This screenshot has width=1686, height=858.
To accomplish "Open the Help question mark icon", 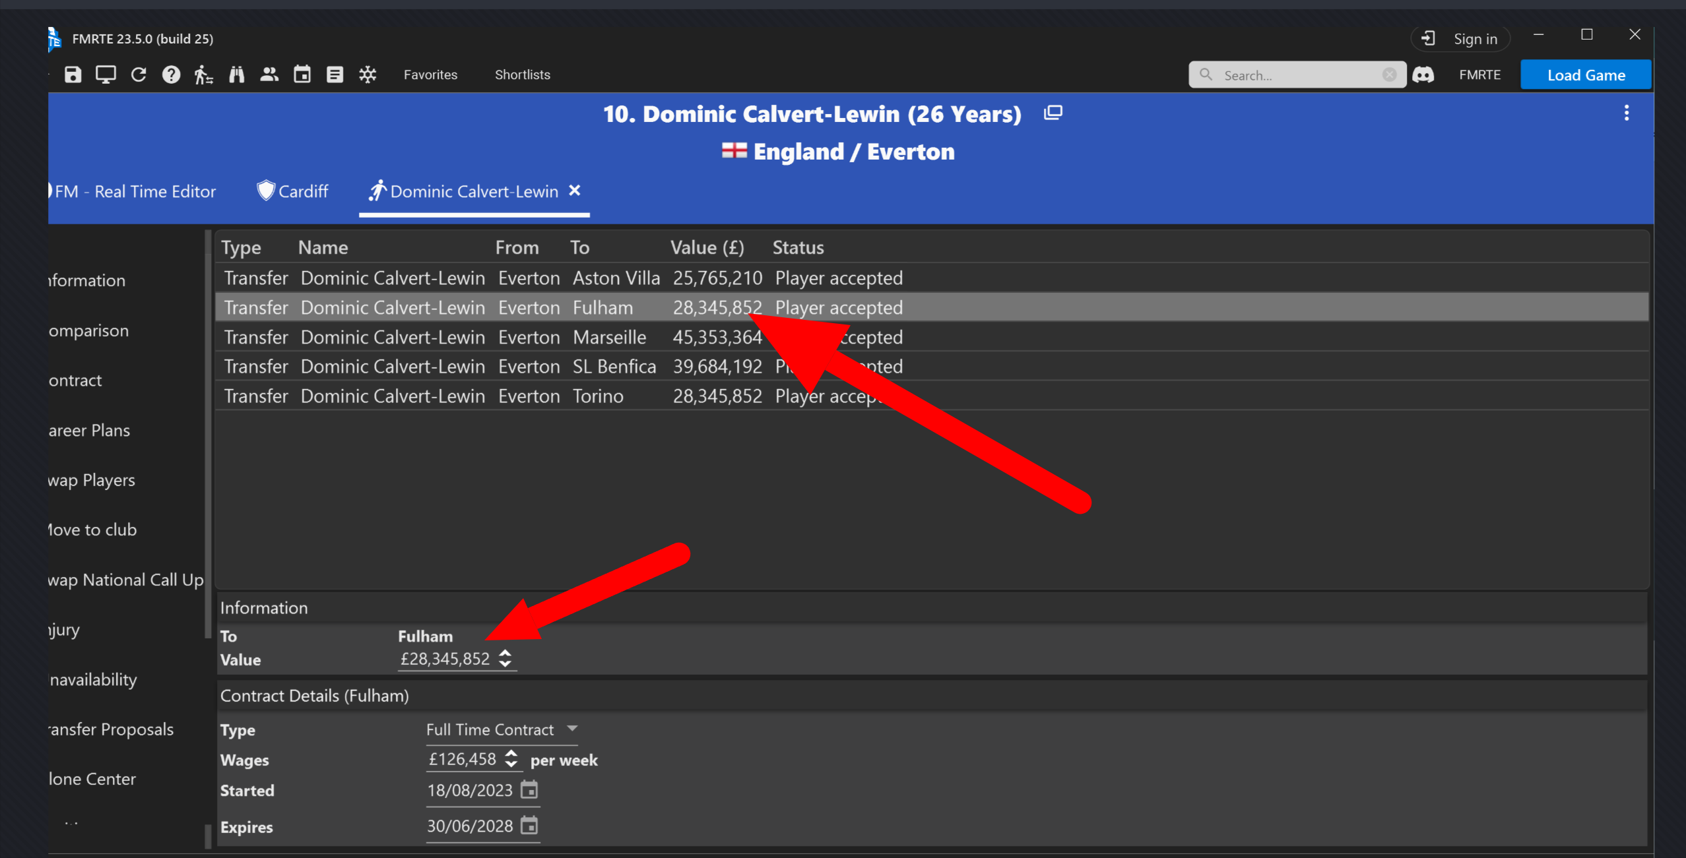I will [171, 75].
